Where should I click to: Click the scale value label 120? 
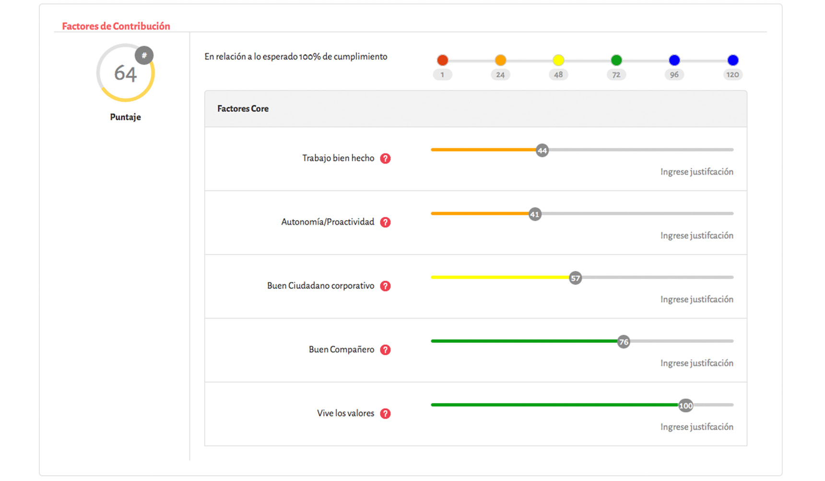[x=733, y=75]
